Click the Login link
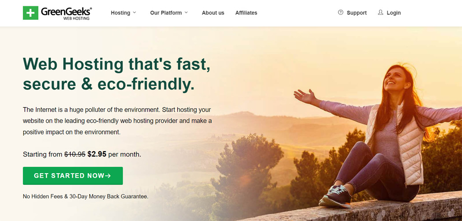 click(x=393, y=13)
